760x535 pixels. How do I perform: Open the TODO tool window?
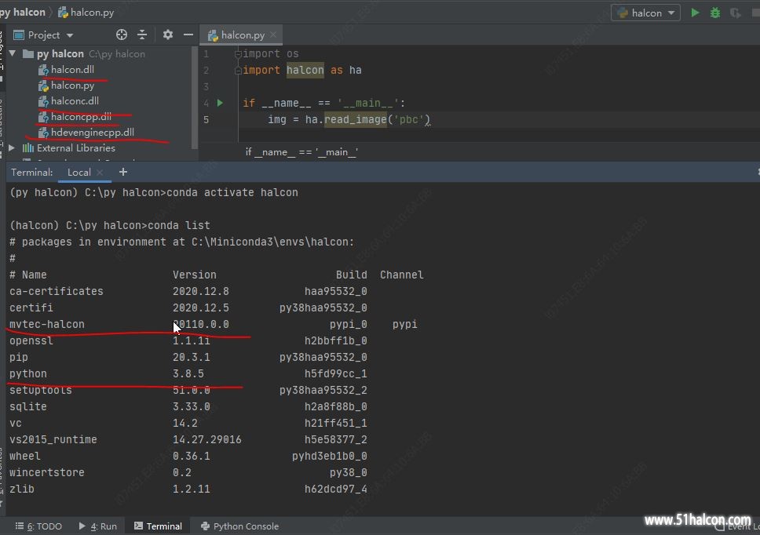coord(38,526)
